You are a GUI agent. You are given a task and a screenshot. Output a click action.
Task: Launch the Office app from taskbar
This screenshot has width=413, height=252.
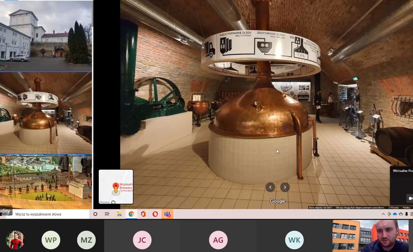click(143, 214)
